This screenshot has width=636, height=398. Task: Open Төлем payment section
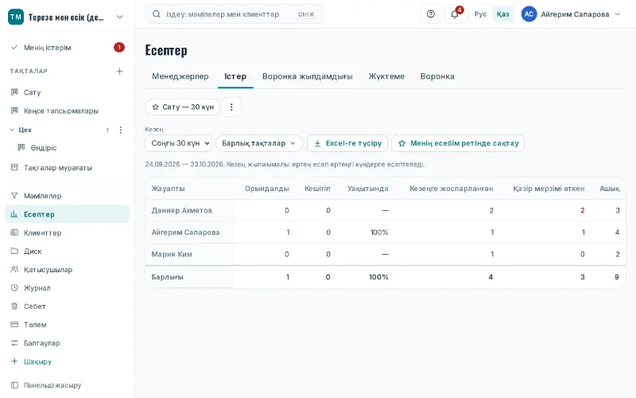pos(68,325)
